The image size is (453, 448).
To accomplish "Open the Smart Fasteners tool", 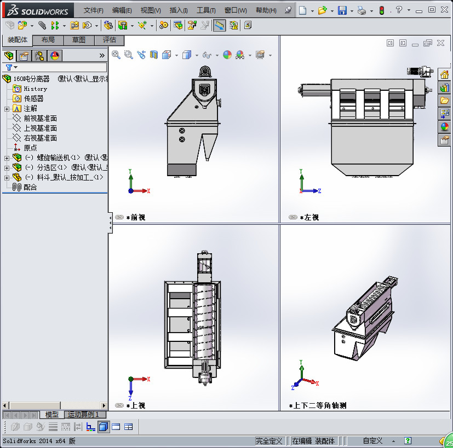I will 74,25.
